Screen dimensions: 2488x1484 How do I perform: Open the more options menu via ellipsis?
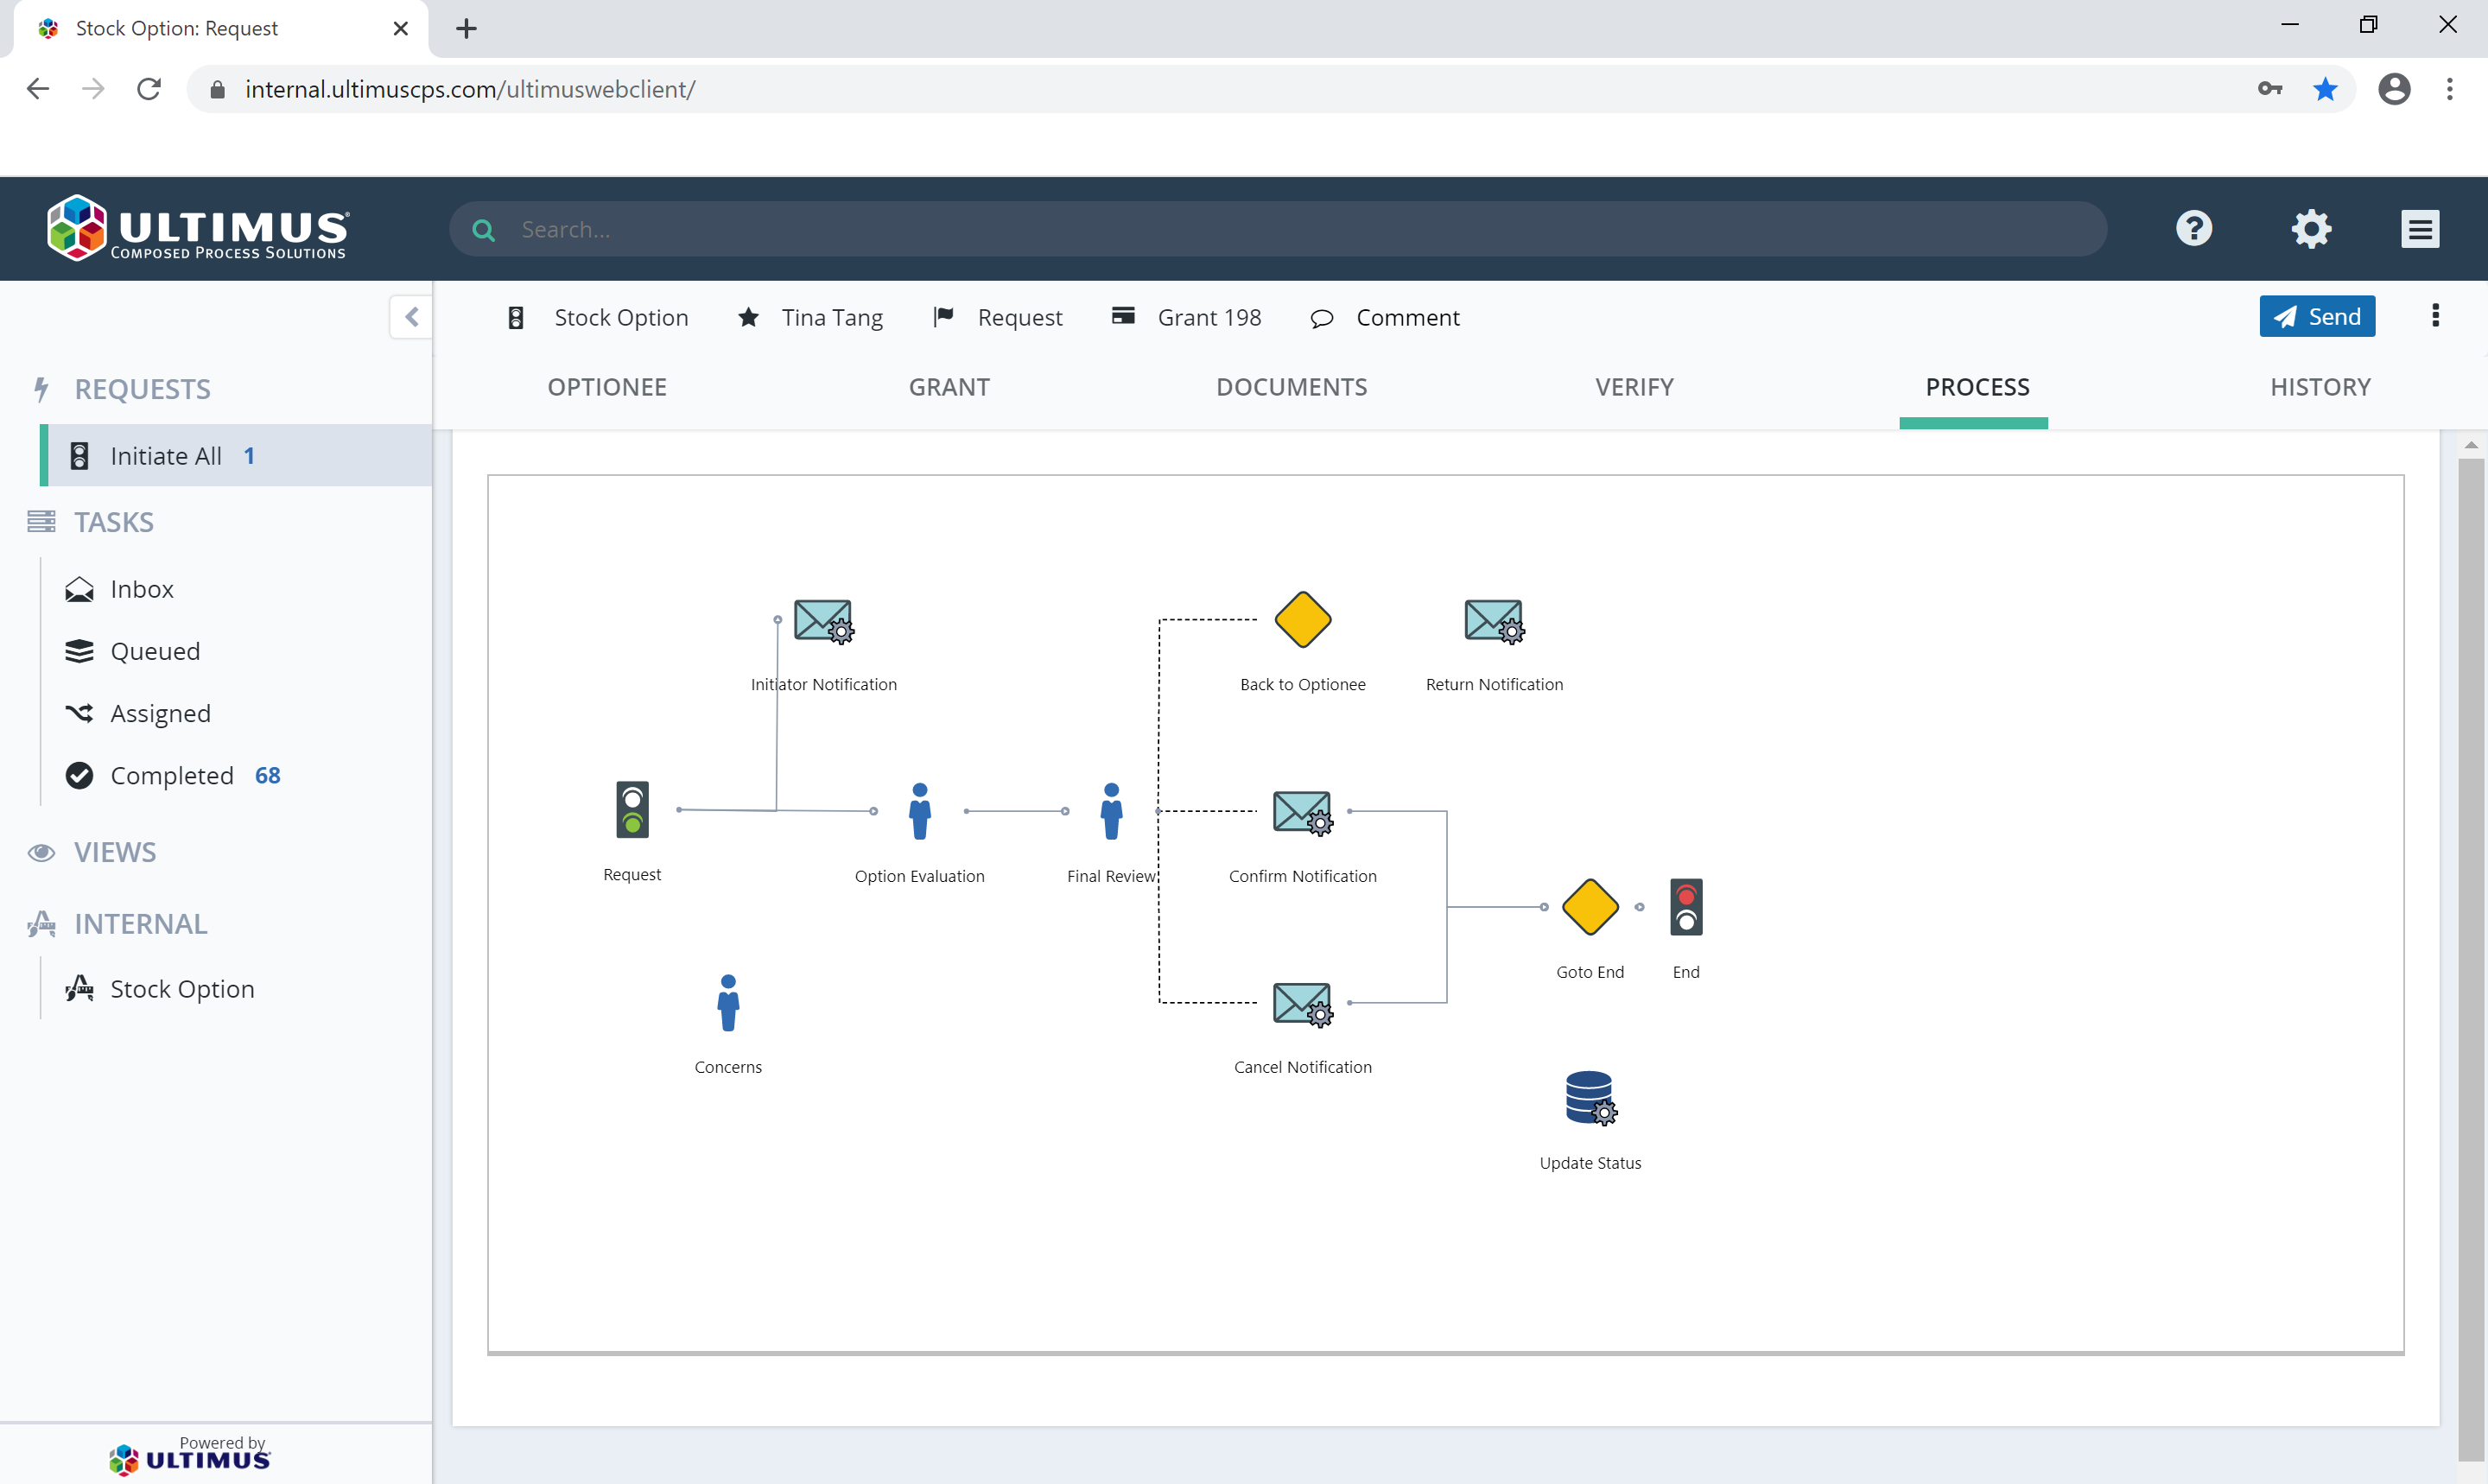[x=2435, y=316]
